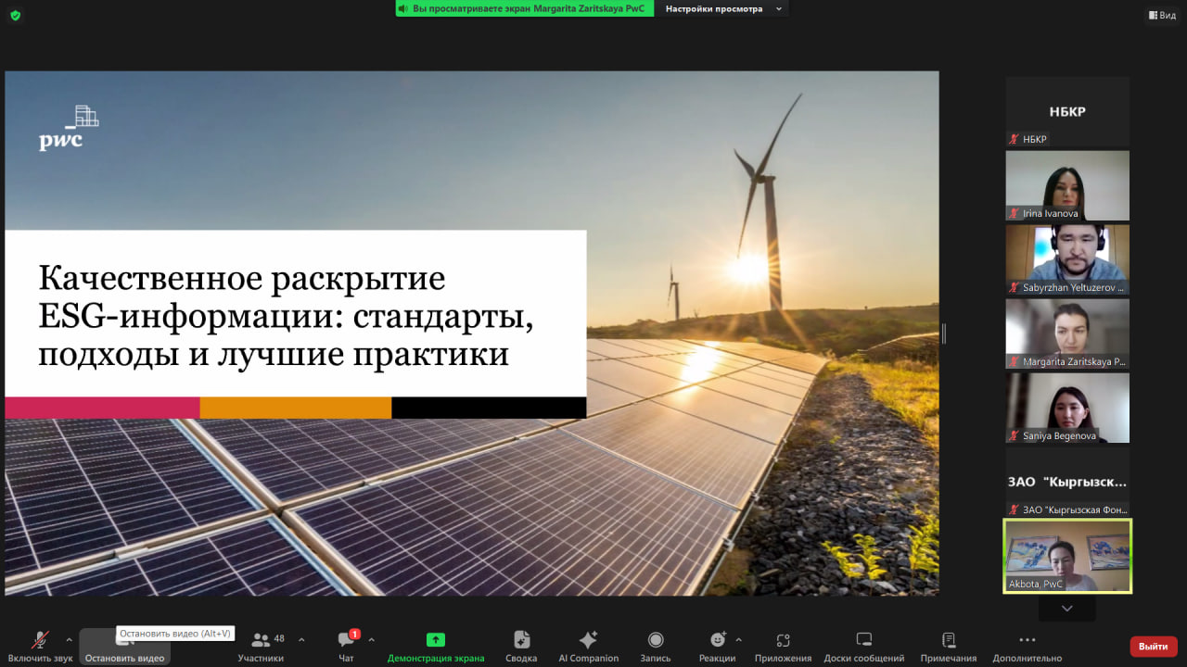Image resolution: width=1187 pixels, height=667 pixels.
Task: Show next participants with down chevron
Action: click(x=1067, y=609)
